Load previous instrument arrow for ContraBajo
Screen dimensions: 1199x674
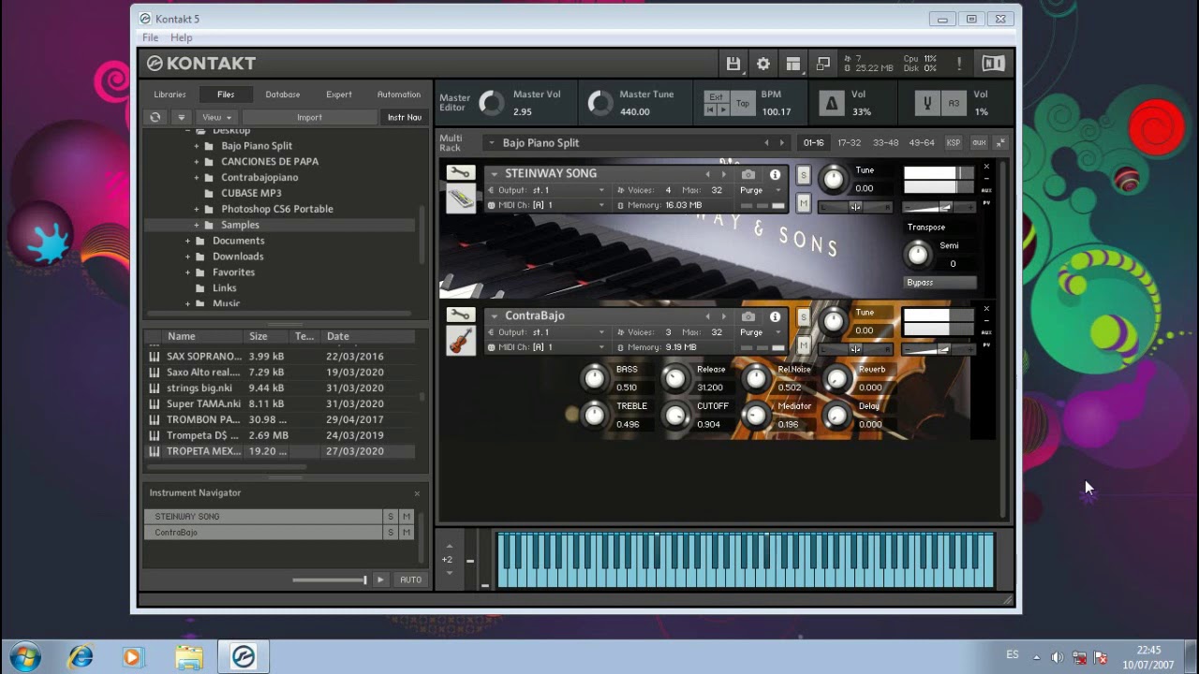coord(707,316)
